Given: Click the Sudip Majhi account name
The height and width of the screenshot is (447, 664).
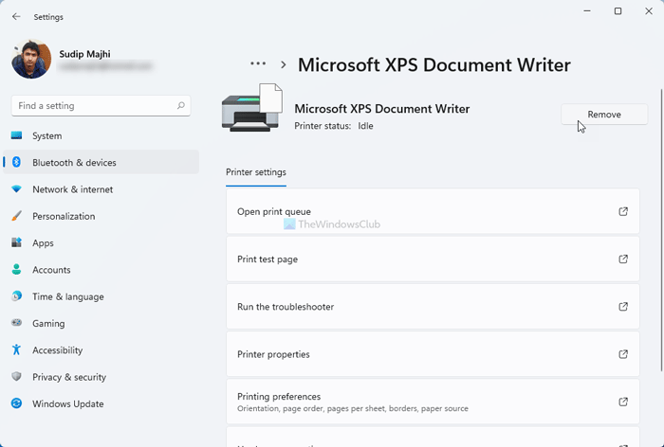Looking at the screenshot, I should pyautogui.click(x=84, y=54).
